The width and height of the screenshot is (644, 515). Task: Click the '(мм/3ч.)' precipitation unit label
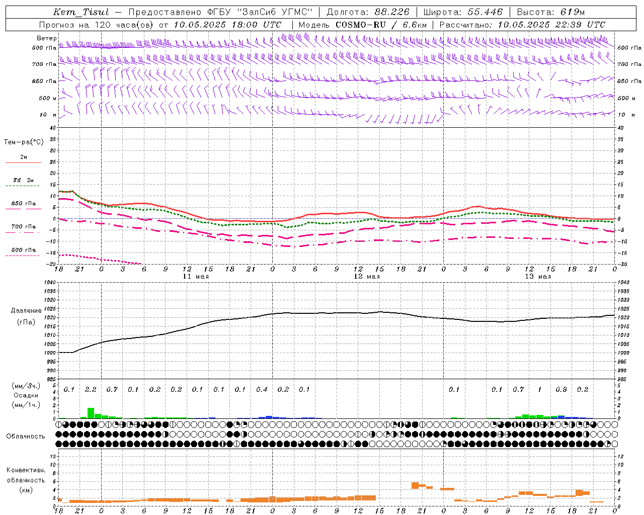pyautogui.click(x=26, y=386)
